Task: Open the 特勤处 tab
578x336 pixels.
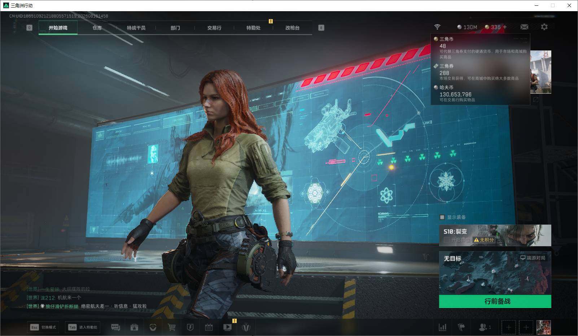Action: pyautogui.click(x=253, y=28)
